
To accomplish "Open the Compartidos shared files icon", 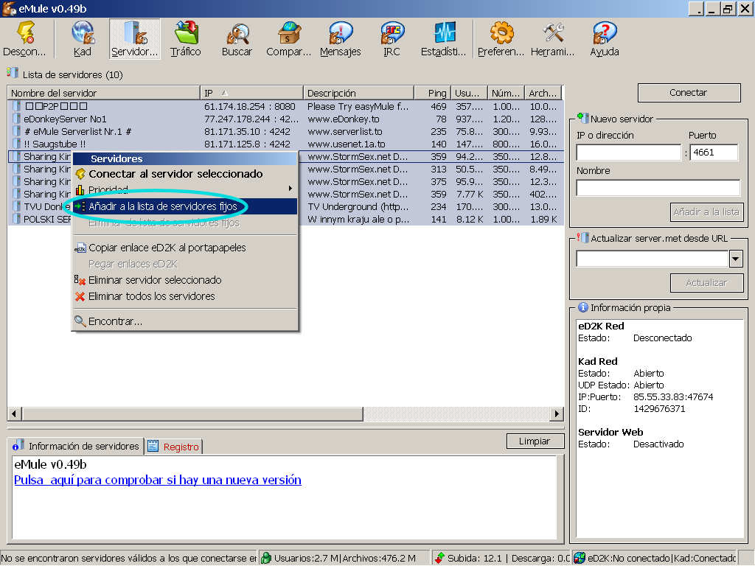I will [x=288, y=38].
